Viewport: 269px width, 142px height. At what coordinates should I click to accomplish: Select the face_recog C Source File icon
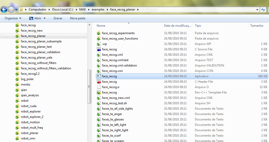click(99, 49)
